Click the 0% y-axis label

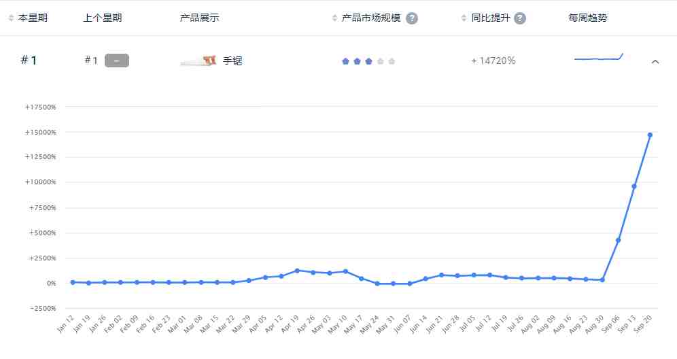click(x=52, y=284)
